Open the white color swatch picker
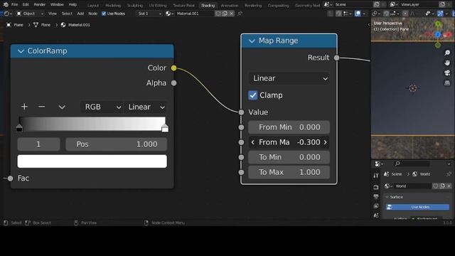This screenshot has height=256, width=455. (x=92, y=161)
